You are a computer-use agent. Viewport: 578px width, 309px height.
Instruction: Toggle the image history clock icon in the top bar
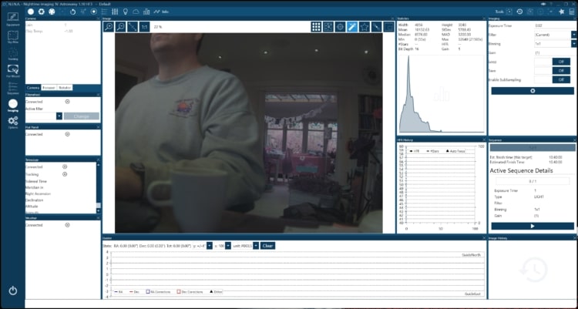click(519, 12)
